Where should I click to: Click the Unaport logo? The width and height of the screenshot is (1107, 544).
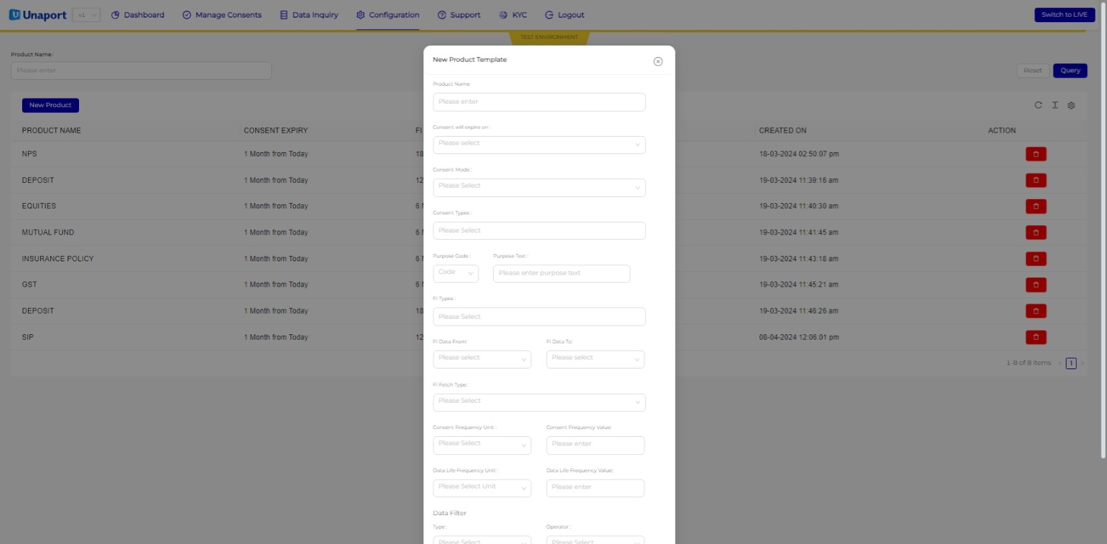(x=38, y=15)
